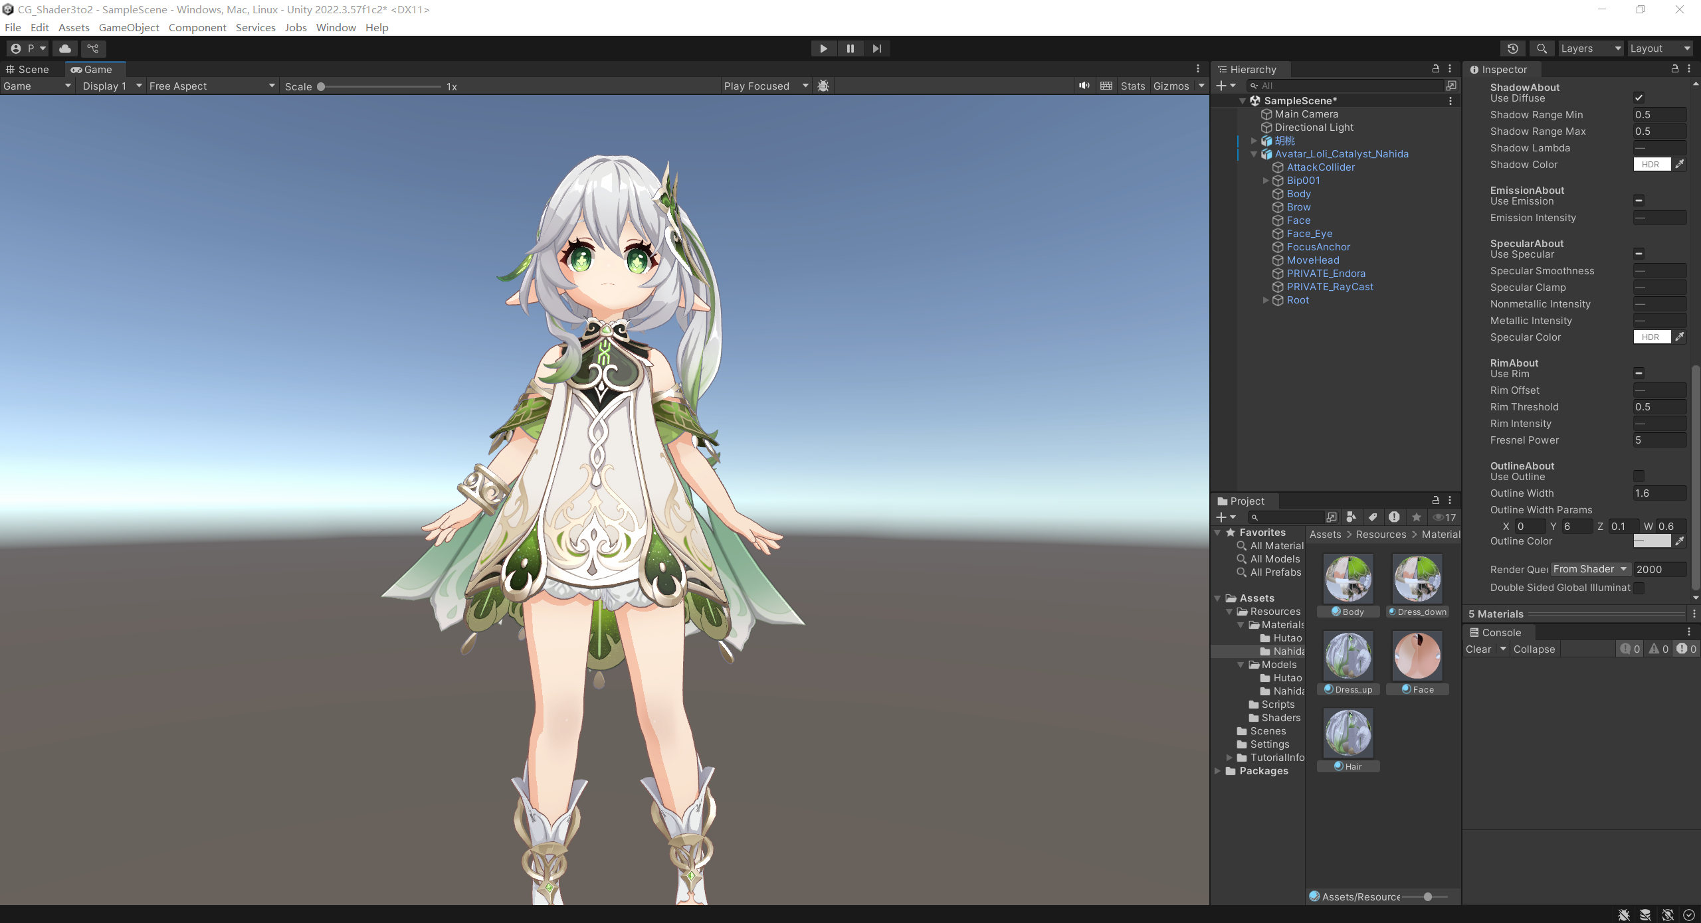
Task: Open Render Queue From Shader dropdown
Action: click(x=1591, y=569)
